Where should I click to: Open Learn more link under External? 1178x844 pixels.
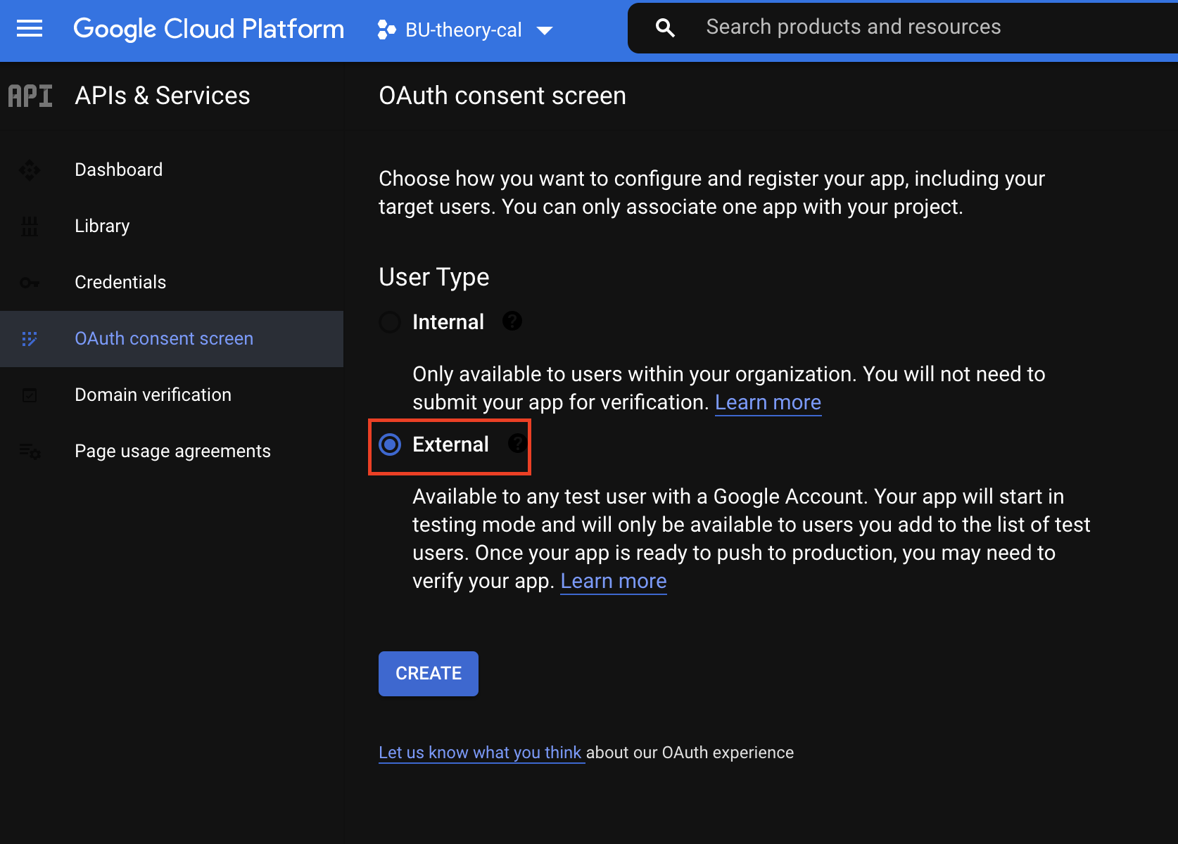click(x=614, y=581)
